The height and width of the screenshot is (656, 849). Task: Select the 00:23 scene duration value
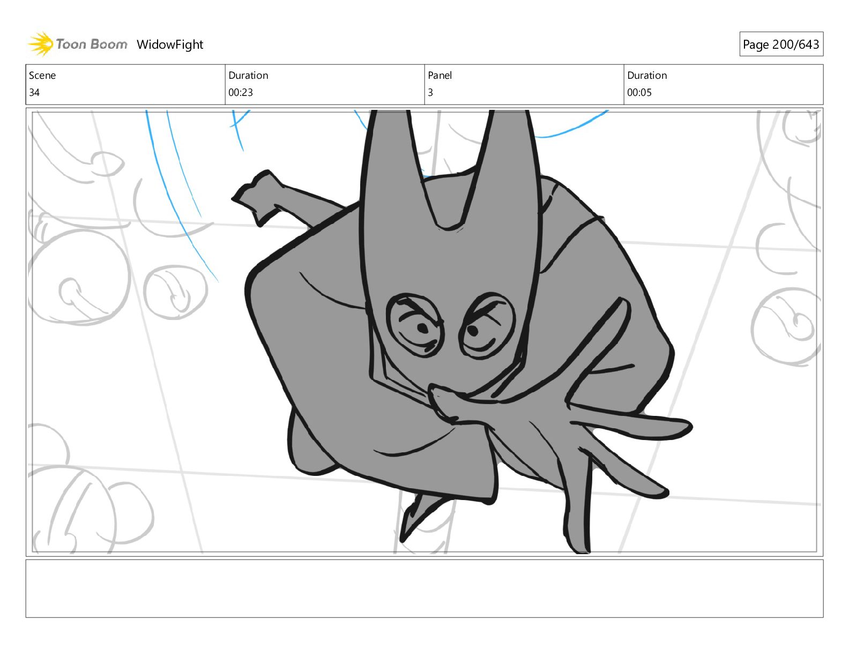[241, 92]
